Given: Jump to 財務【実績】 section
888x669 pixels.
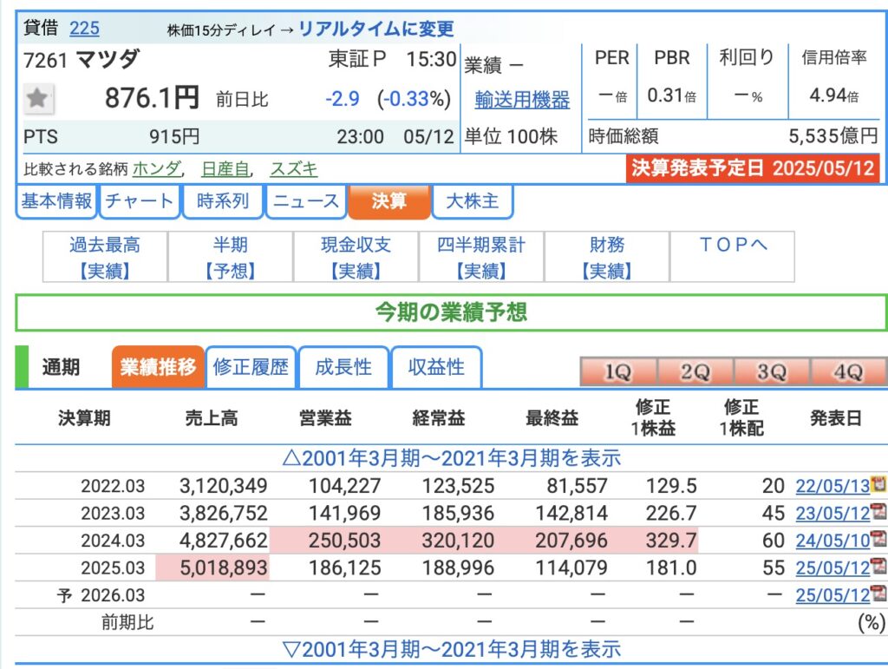Looking at the screenshot, I should click(x=607, y=257).
